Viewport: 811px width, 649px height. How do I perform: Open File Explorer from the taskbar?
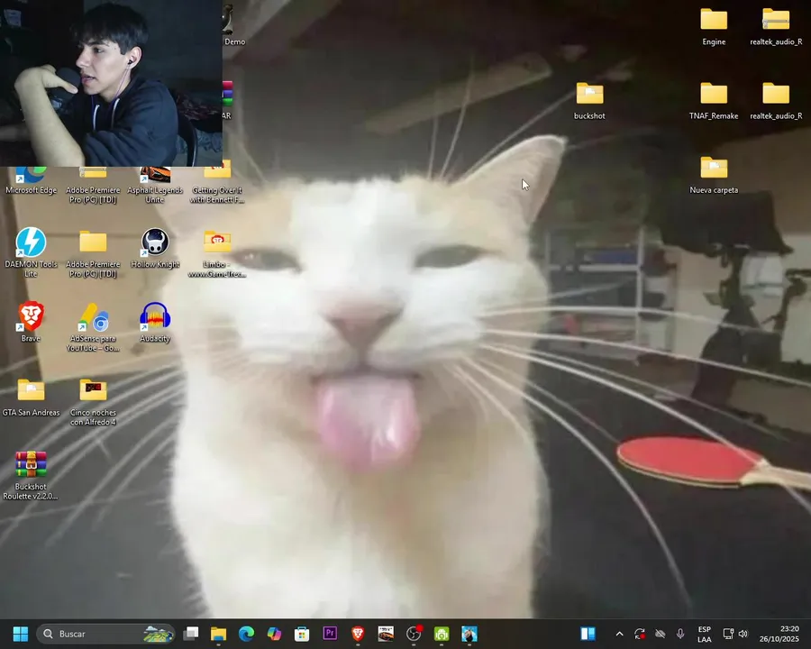(218, 634)
